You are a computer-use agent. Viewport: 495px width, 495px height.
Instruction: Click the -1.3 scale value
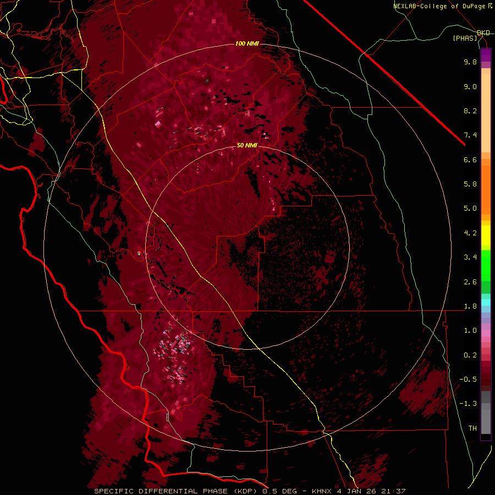468,404
